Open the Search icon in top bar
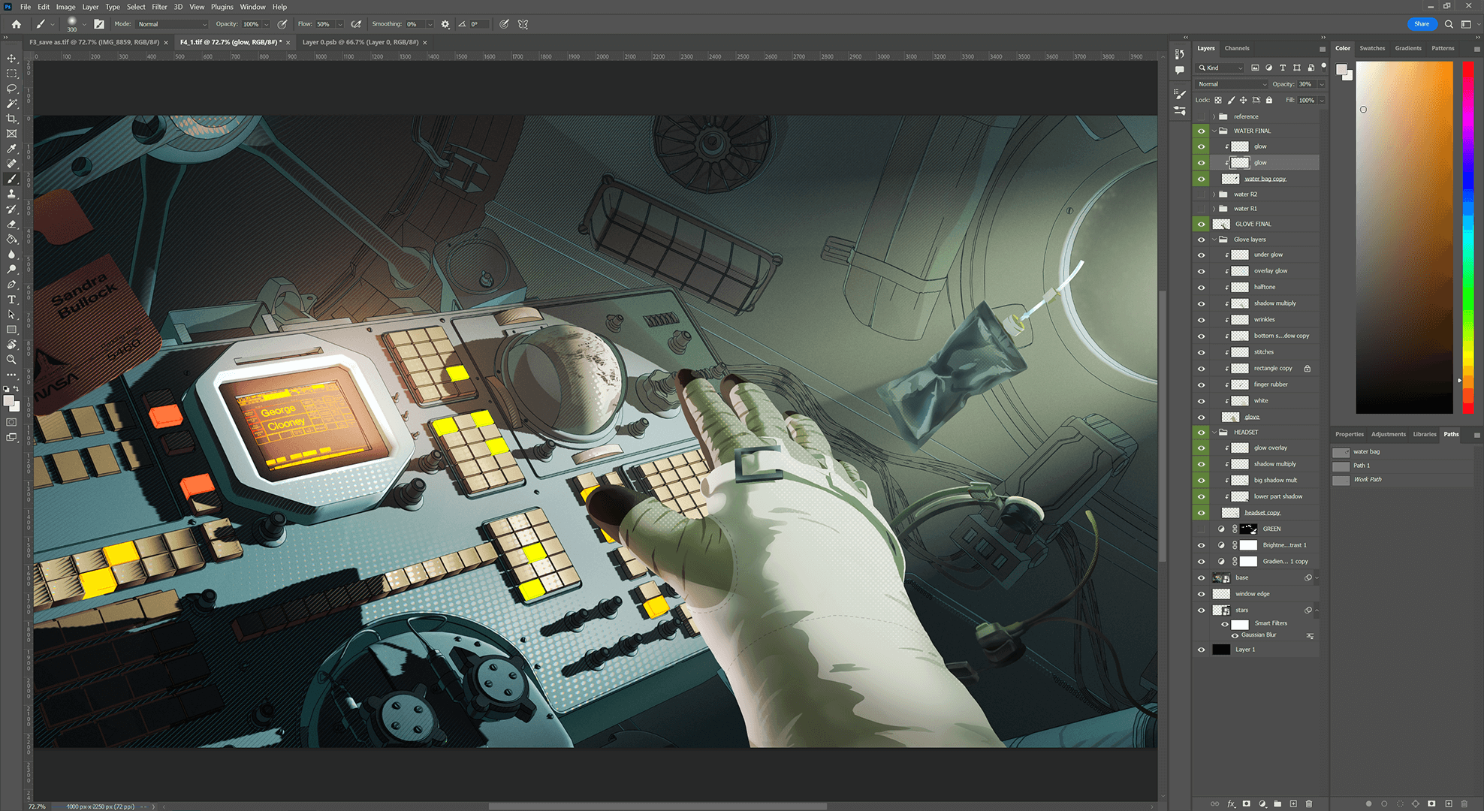The height and width of the screenshot is (811, 1484). tap(1449, 24)
